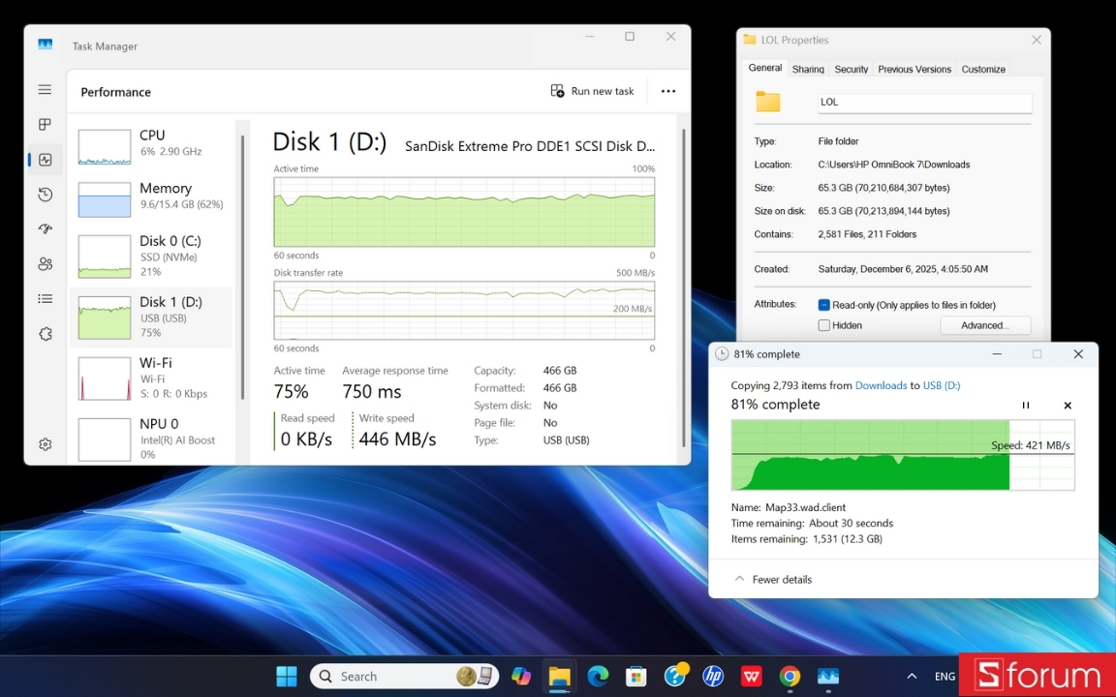Open the USB (D:) destination link
This screenshot has width=1116, height=697.
pos(941,385)
